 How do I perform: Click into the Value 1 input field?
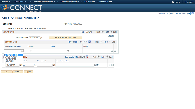click(59, 51)
